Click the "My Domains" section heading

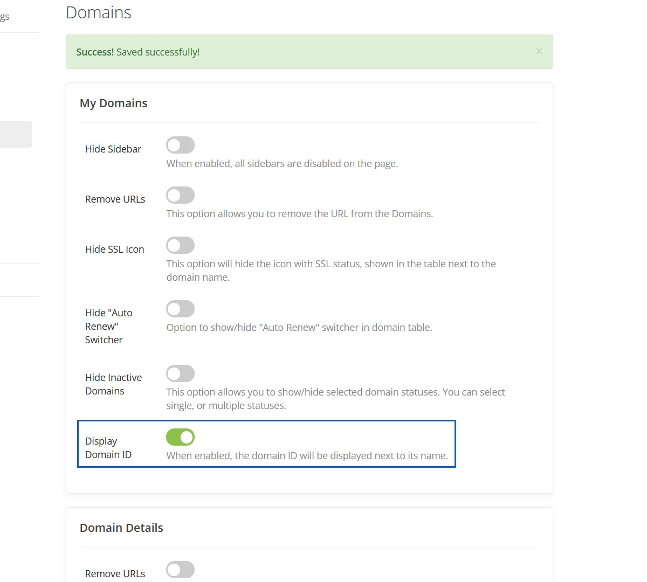tap(113, 103)
